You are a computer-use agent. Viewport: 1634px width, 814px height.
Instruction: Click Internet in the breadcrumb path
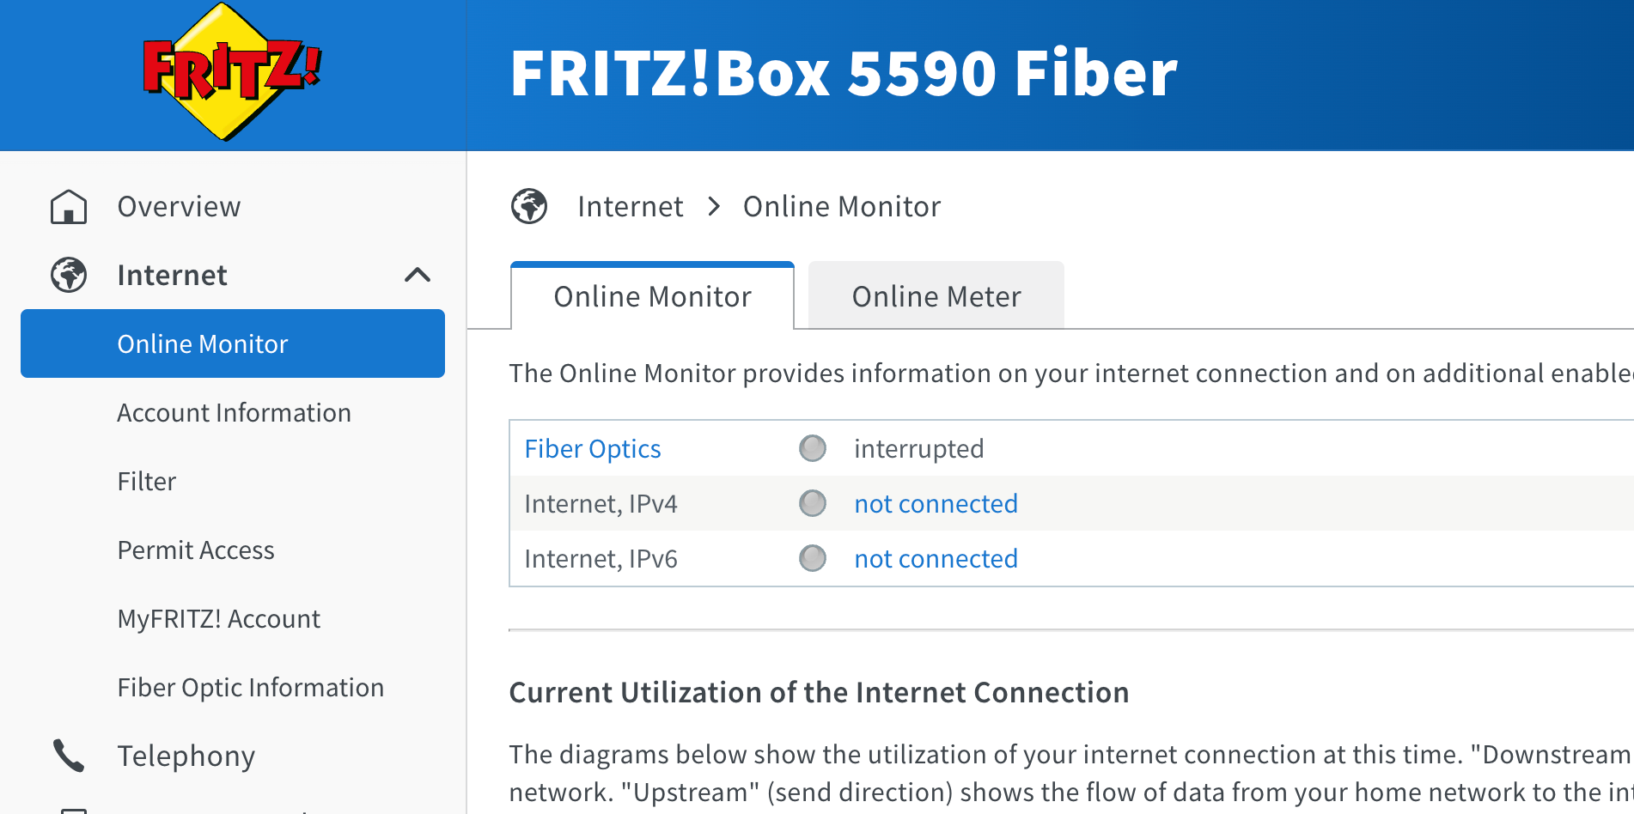click(630, 207)
